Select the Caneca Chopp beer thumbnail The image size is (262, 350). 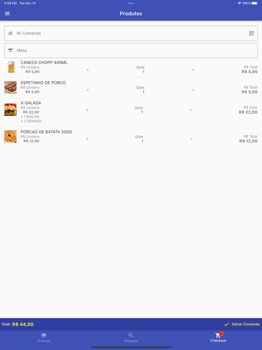[10, 67]
